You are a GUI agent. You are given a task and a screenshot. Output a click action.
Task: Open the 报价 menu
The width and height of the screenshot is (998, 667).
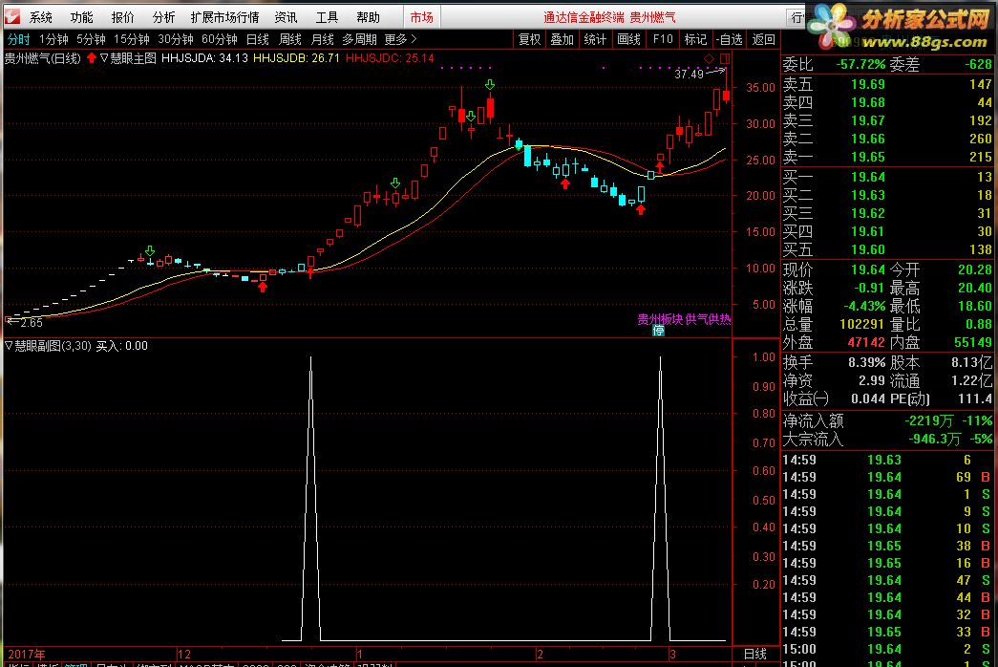[x=123, y=17]
